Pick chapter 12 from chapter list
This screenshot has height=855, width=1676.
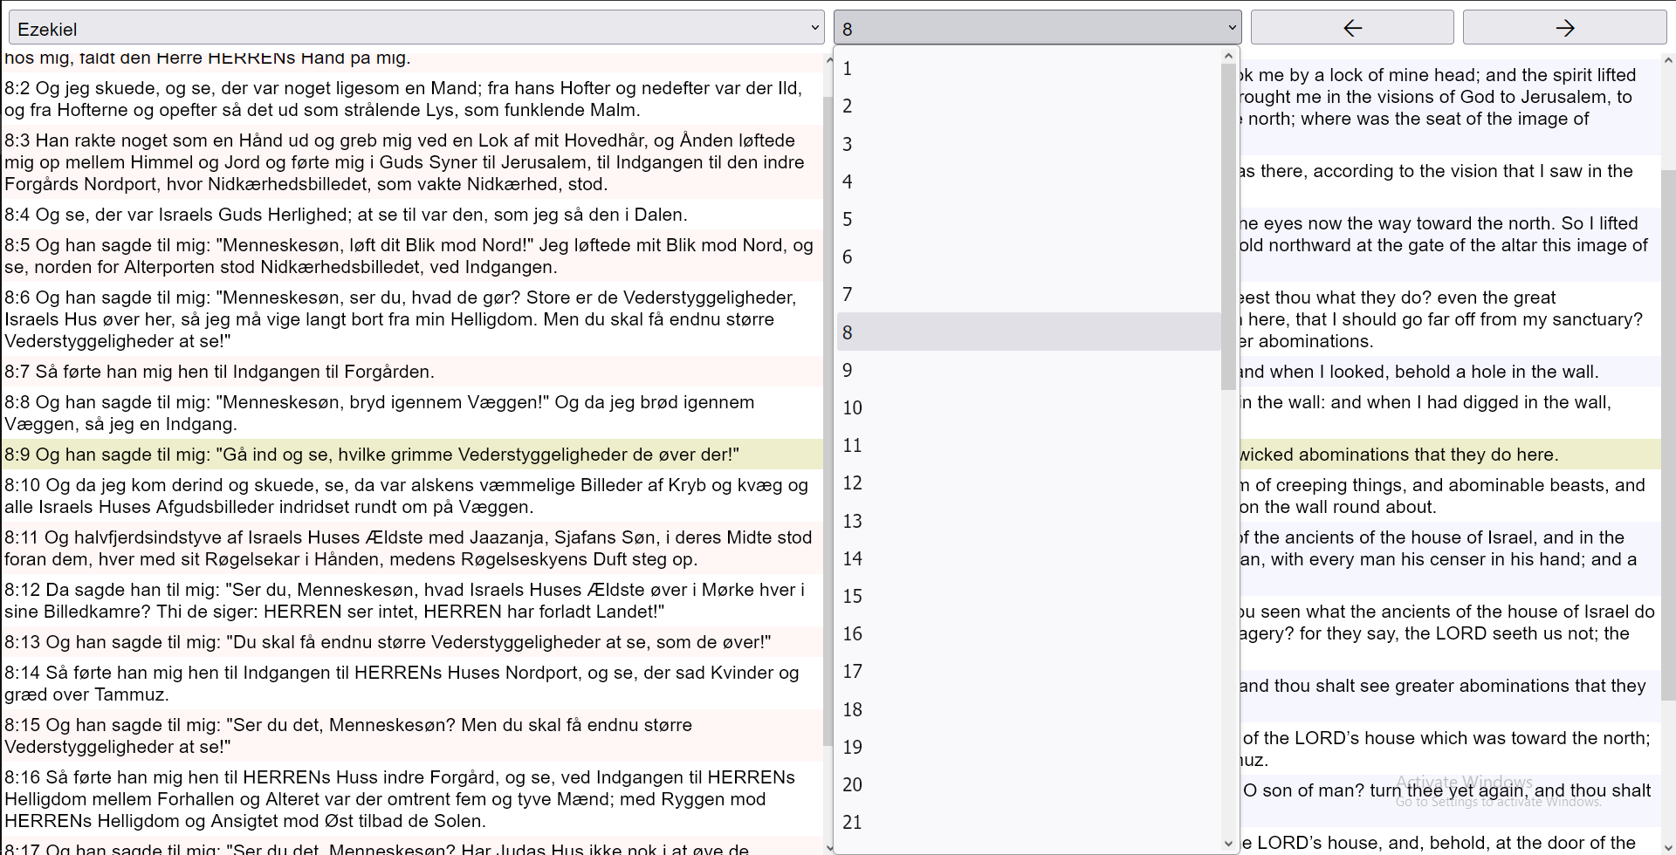coord(1028,482)
